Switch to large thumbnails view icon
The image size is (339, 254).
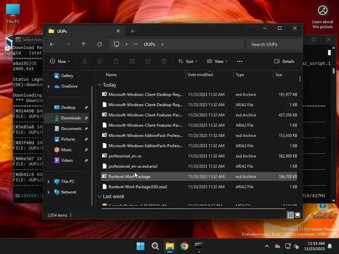(x=298, y=215)
